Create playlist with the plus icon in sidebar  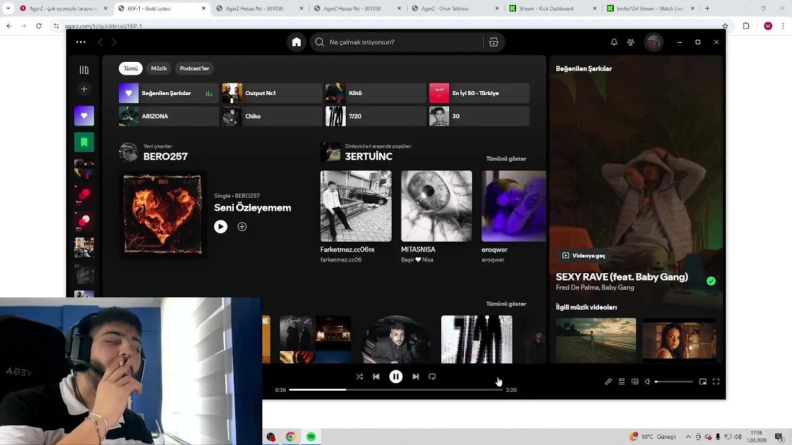(x=84, y=89)
